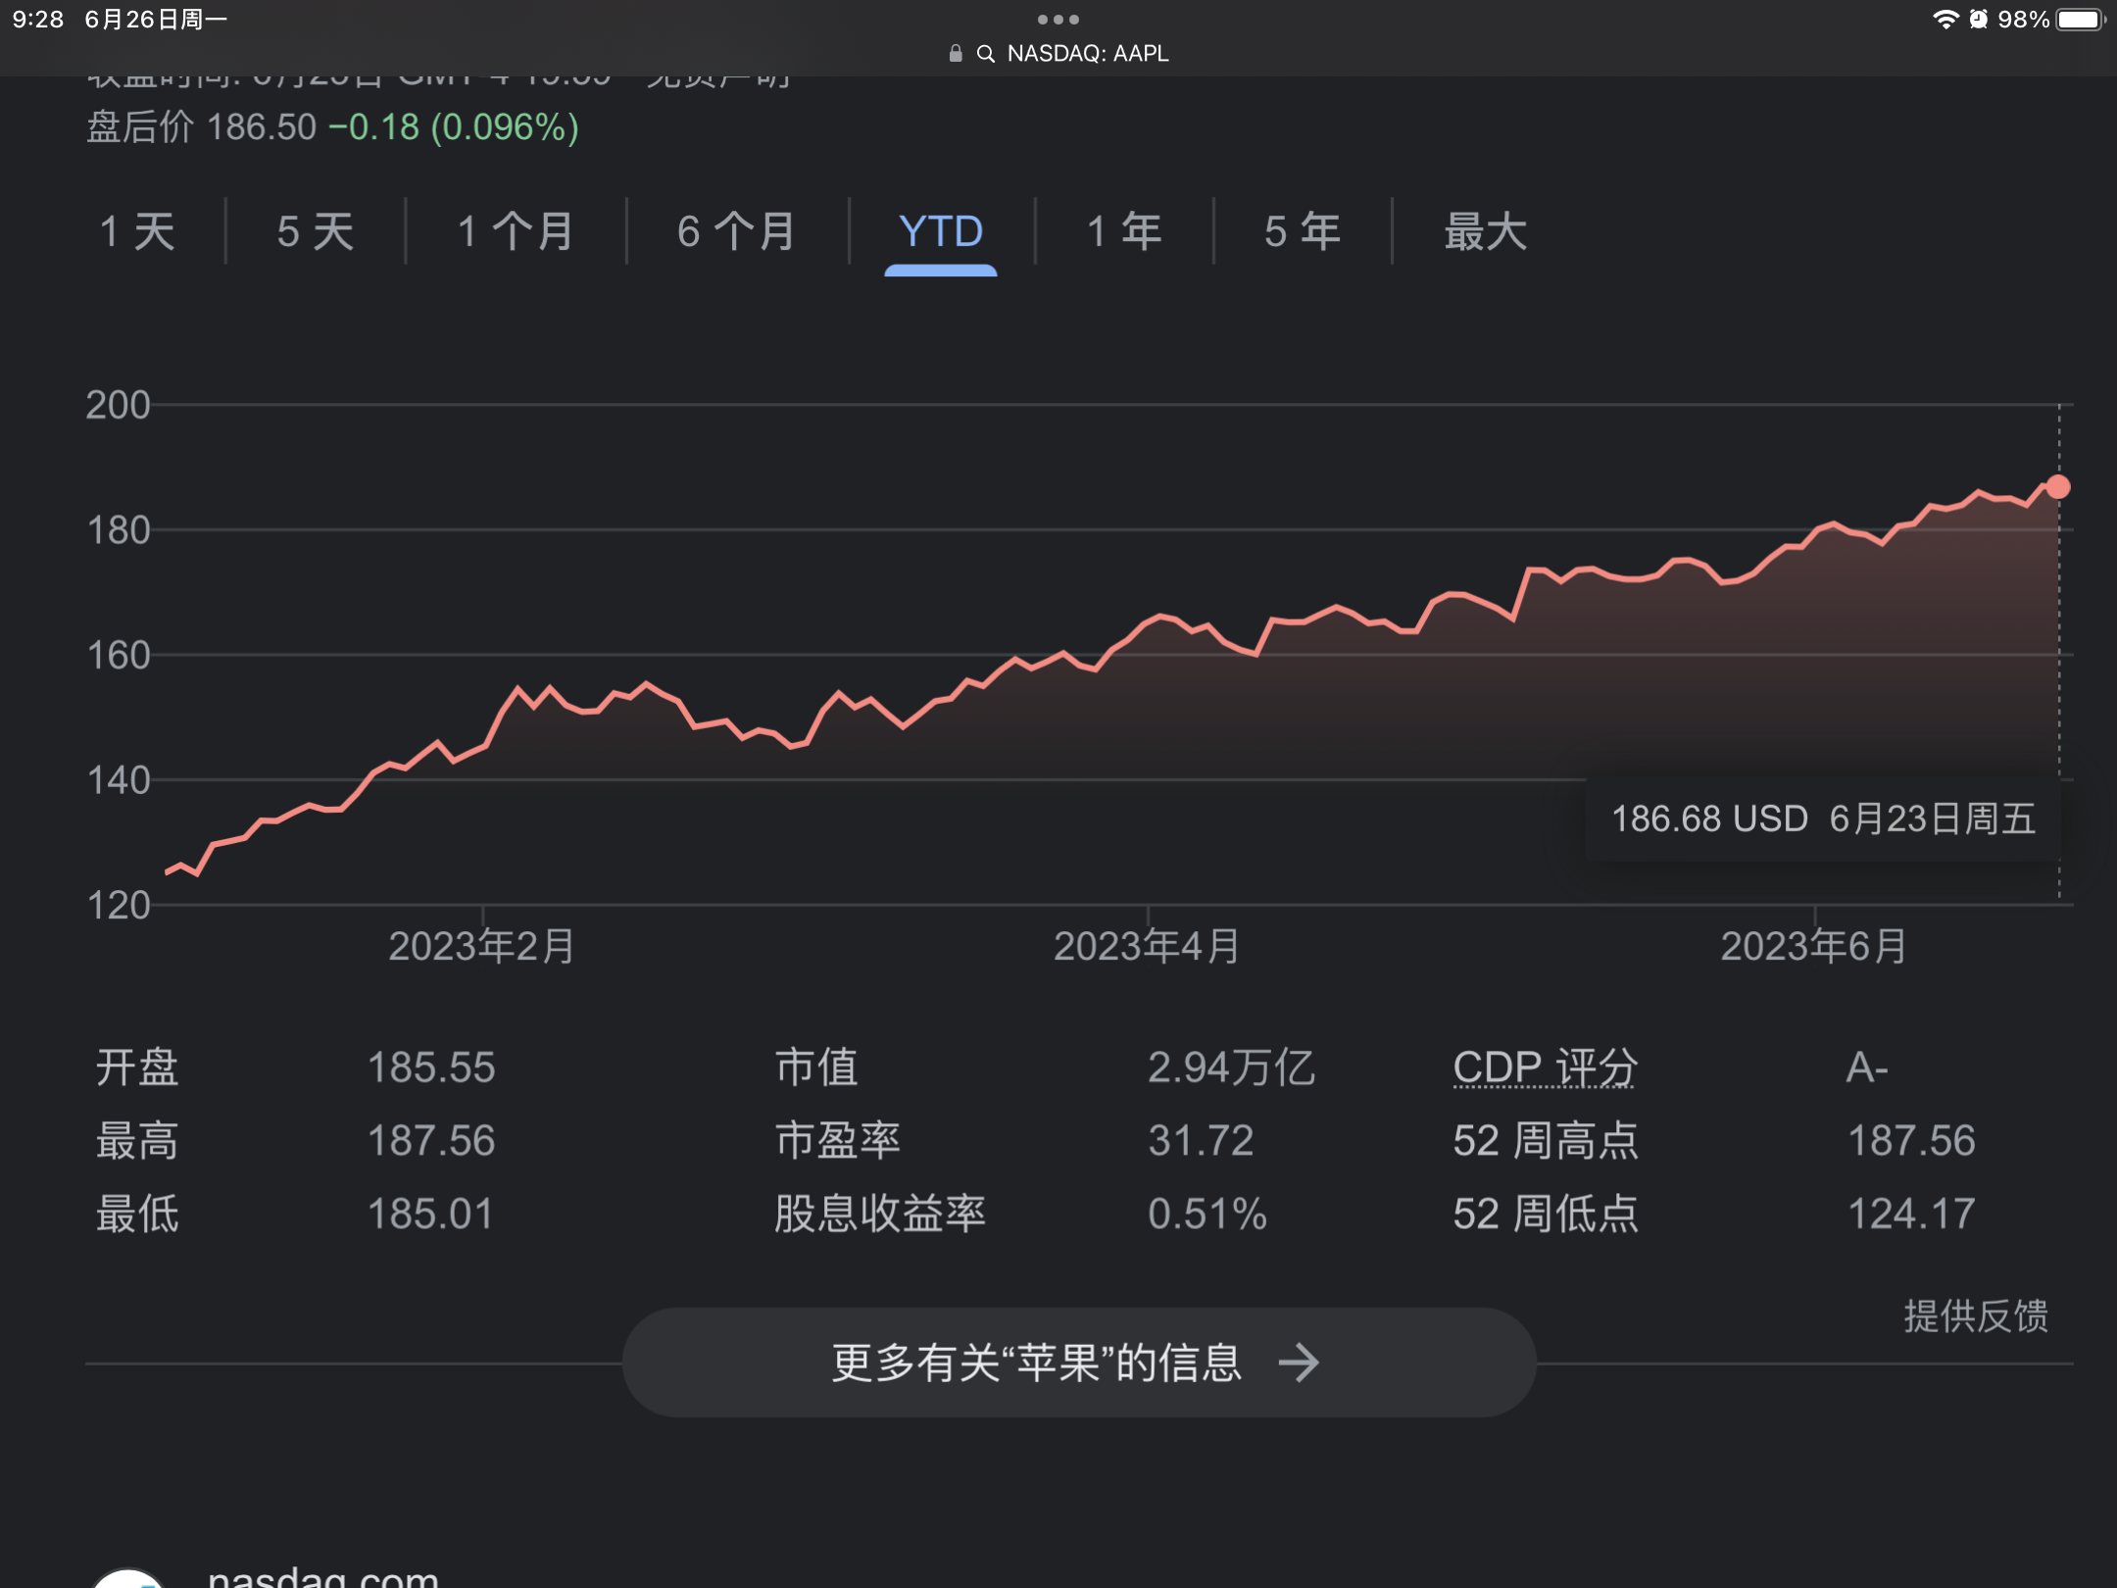Viewport: 2117px width, 1588px height.
Task: Tap the 最低 value 185.01
Action: click(x=430, y=1215)
